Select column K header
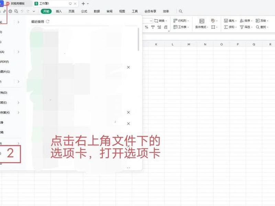Image resolution: width=275 pixels, height=206 pixels. (x=156, y=45)
